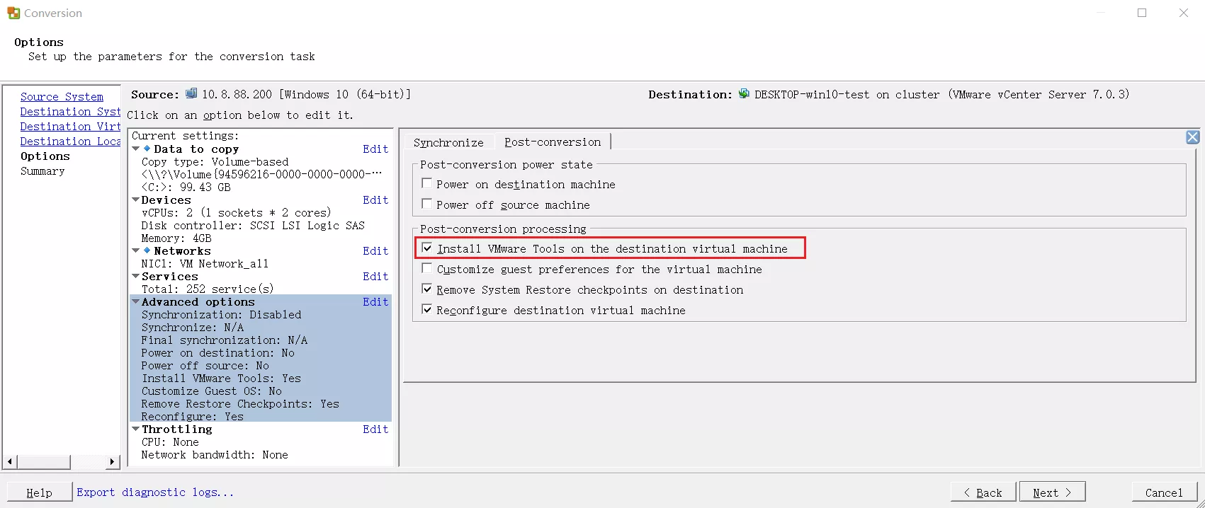Toggle Customize guest preferences checkbox
This screenshot has width=1205, height=508.
(x=427, y=268)
